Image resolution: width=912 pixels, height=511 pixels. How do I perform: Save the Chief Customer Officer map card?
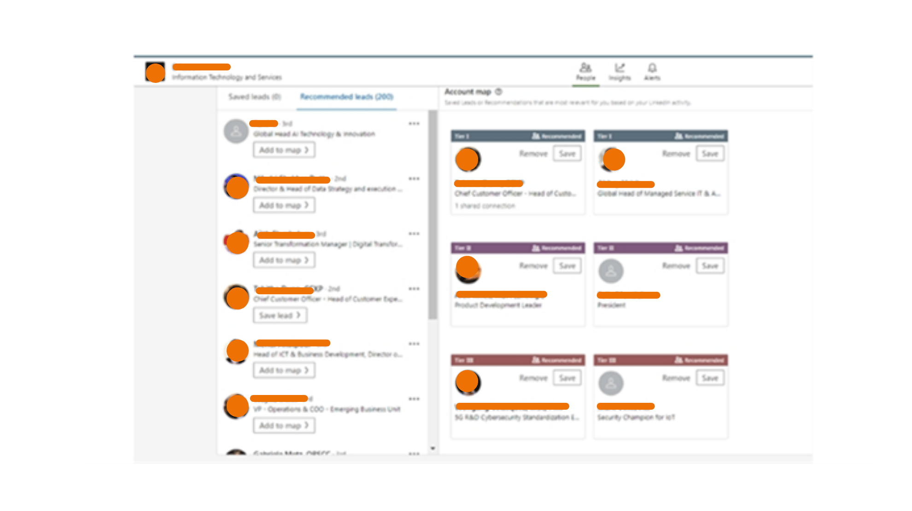click(x=567, y=154)
